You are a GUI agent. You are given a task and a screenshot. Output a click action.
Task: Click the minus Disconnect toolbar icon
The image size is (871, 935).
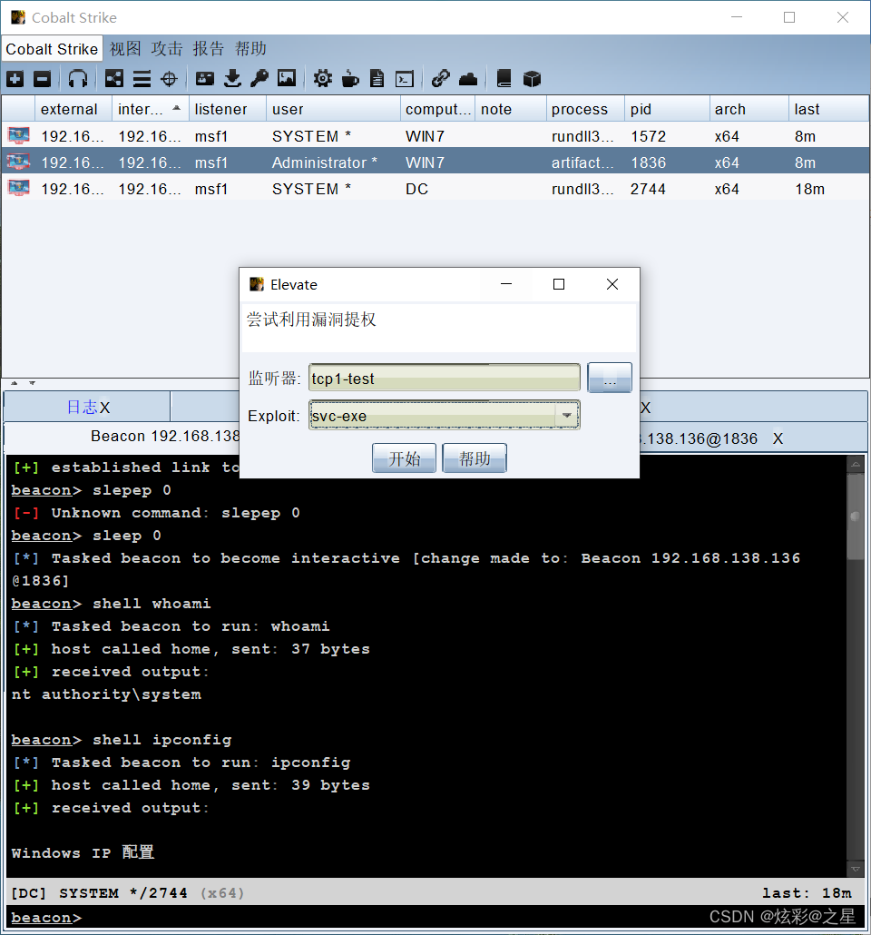pyautogui.click(x=43, y=79)
